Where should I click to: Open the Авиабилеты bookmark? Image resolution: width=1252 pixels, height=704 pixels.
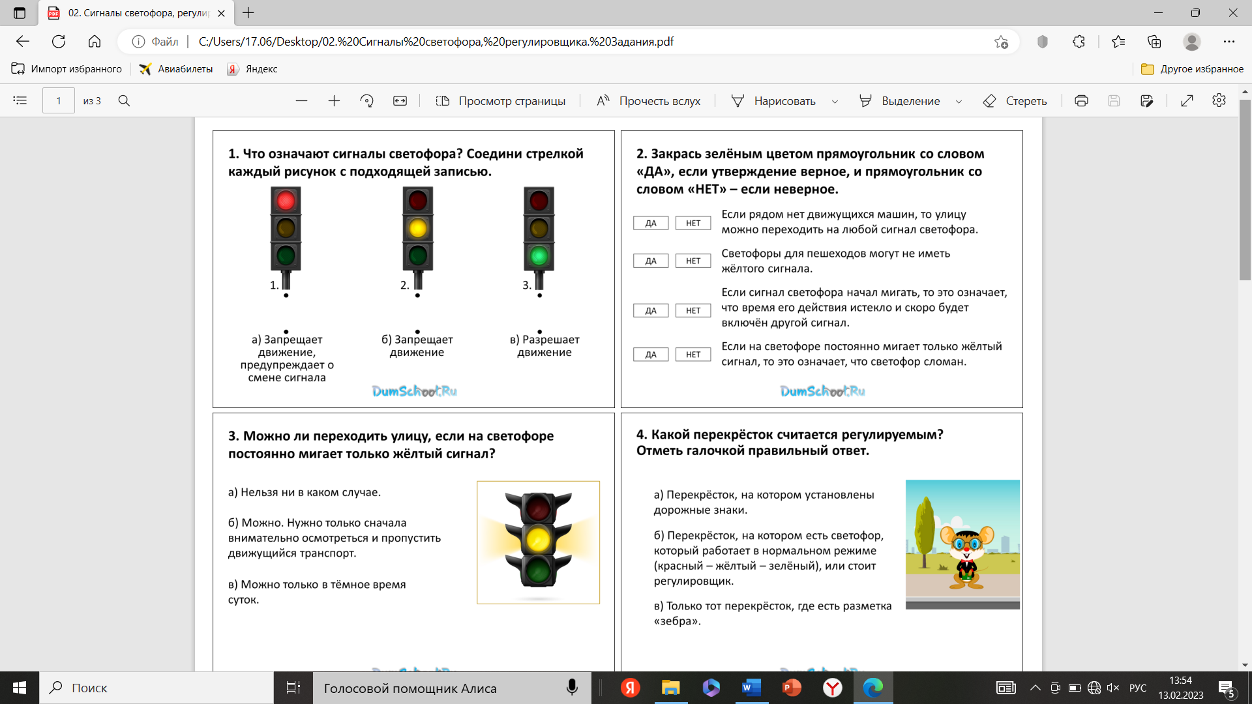[176, 68]
